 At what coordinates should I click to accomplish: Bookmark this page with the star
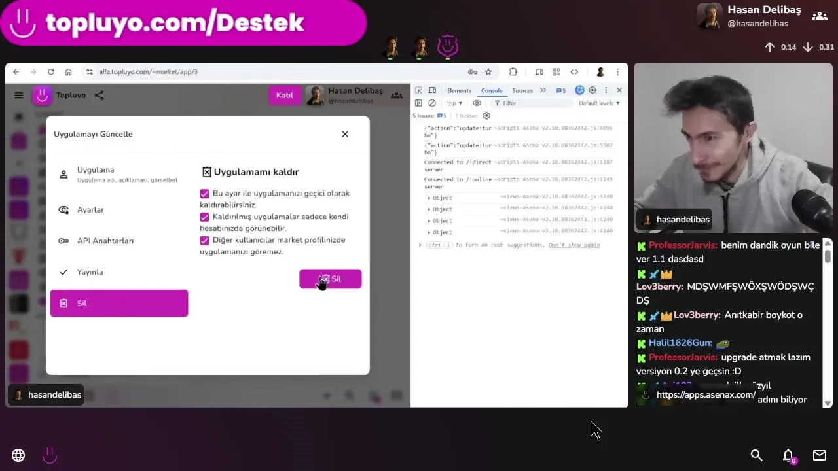488,72
